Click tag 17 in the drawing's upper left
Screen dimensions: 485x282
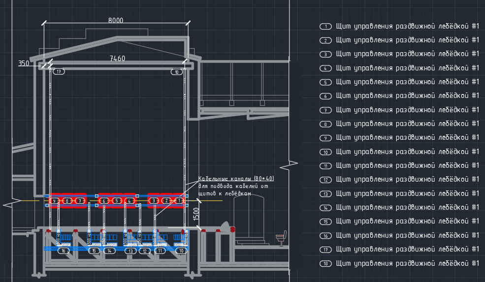[x=59, y=72]
